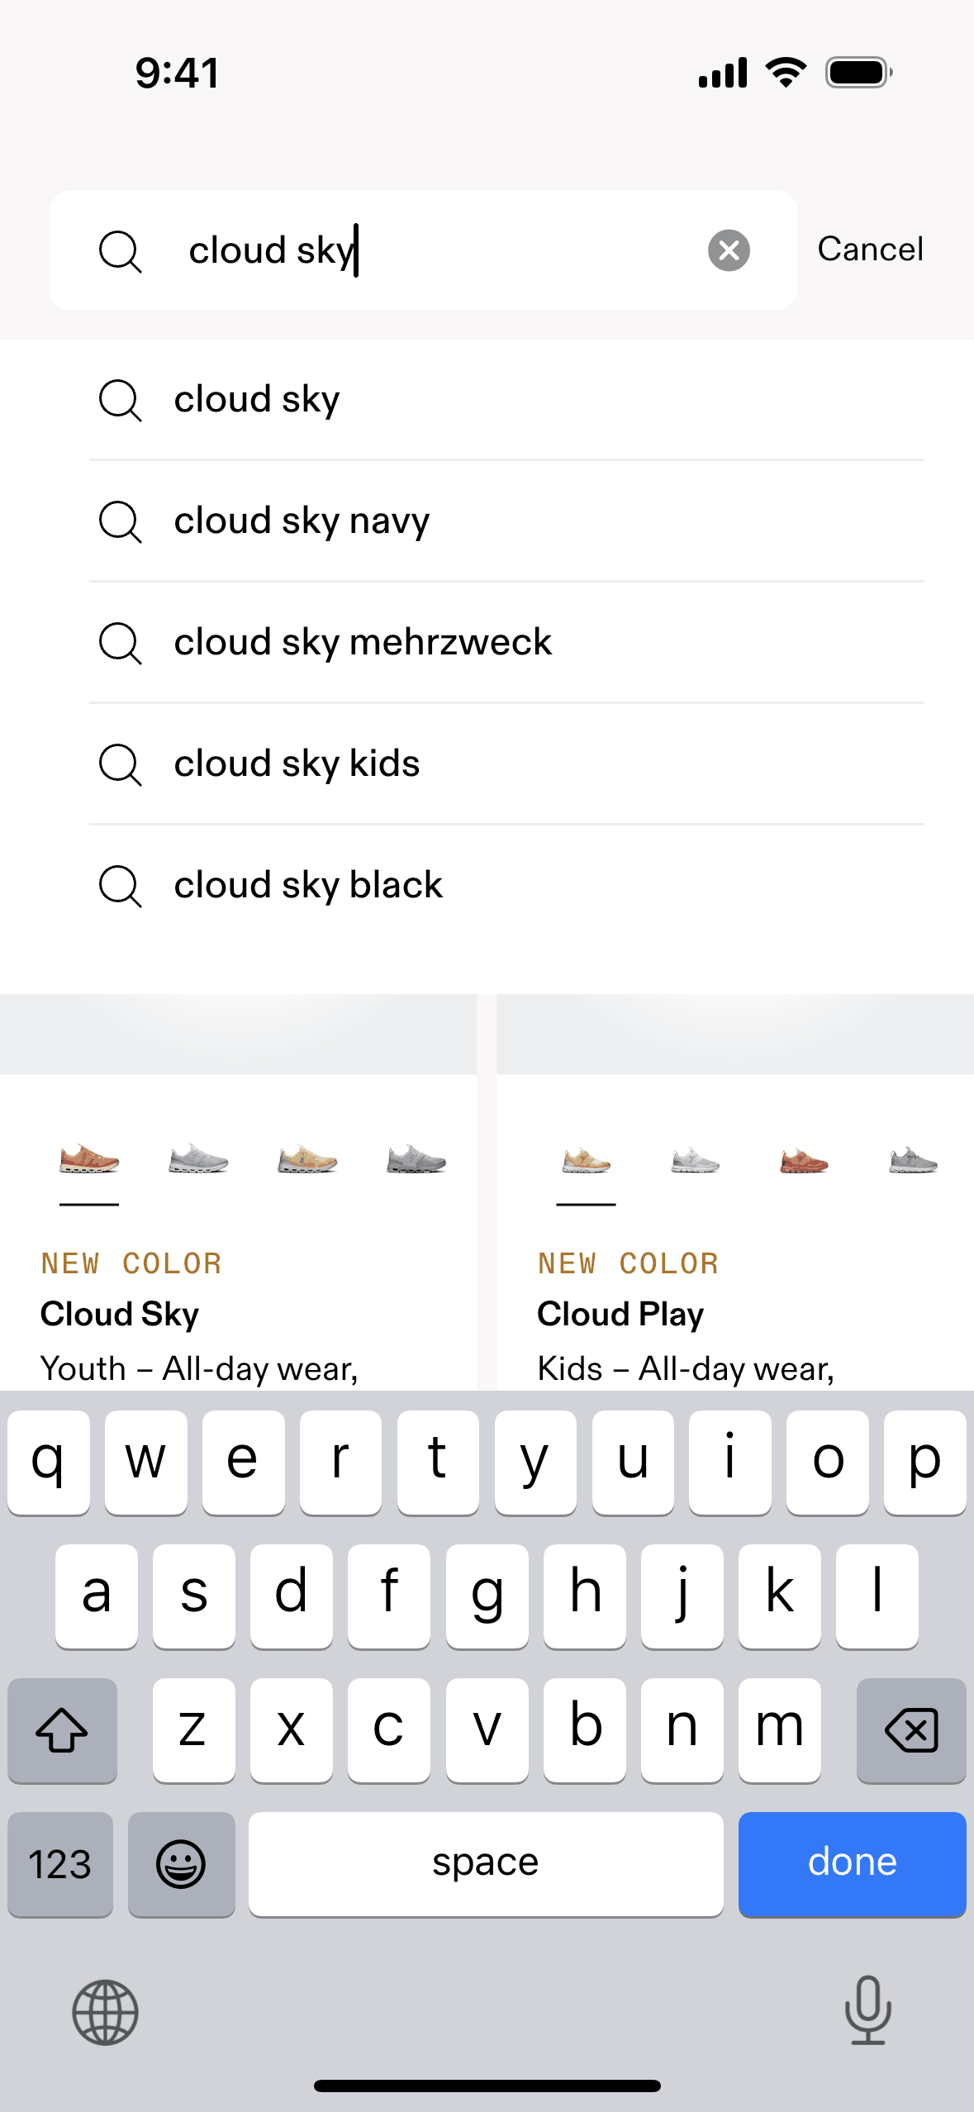This screenshot has height=2112, width=974.
Task: Switch to the 123 numeric keyboard
Action: 60,1864
